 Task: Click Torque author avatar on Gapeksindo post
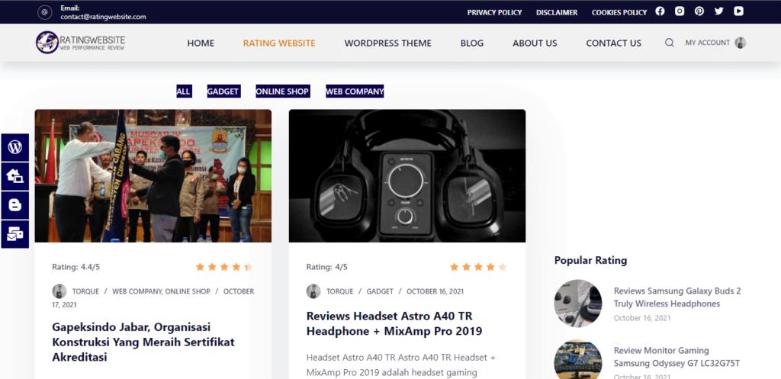[59, 291]
